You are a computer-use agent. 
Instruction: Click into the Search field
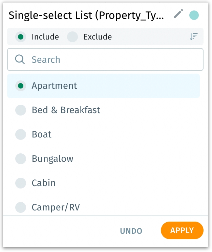coord(112,60)
